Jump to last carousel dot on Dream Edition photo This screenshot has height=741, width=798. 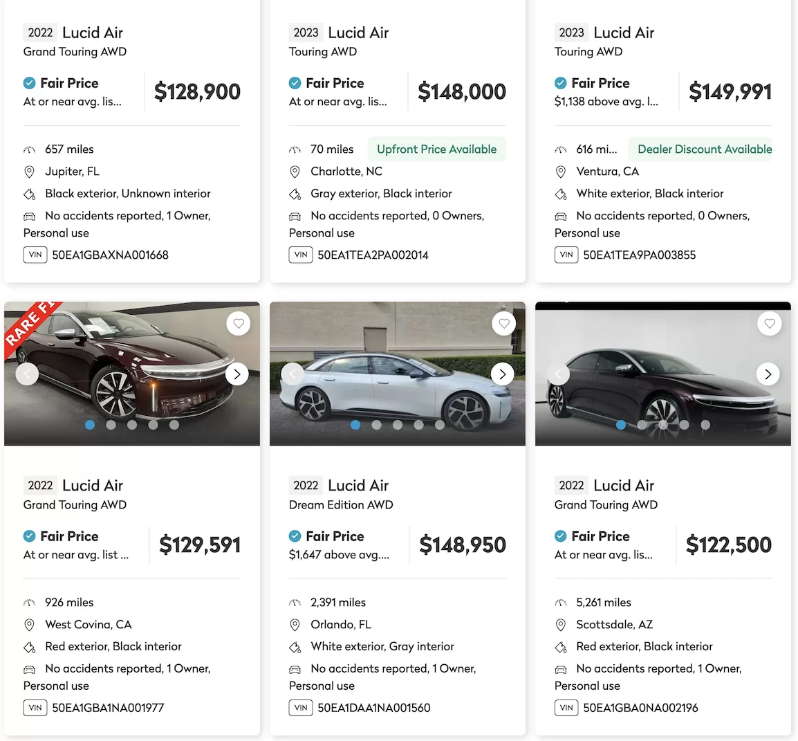(x=440, y=425)
